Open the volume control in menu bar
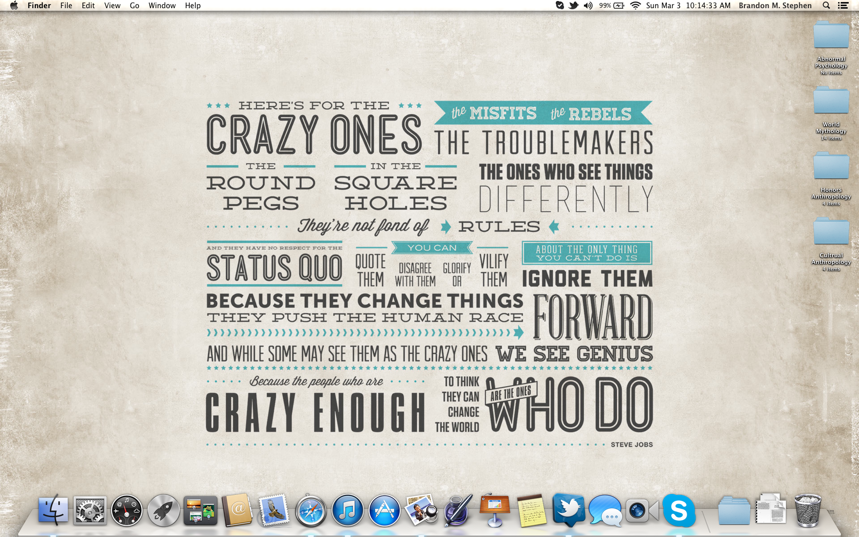Viewport: 859px width, 537px height. [x=589, y=6]
